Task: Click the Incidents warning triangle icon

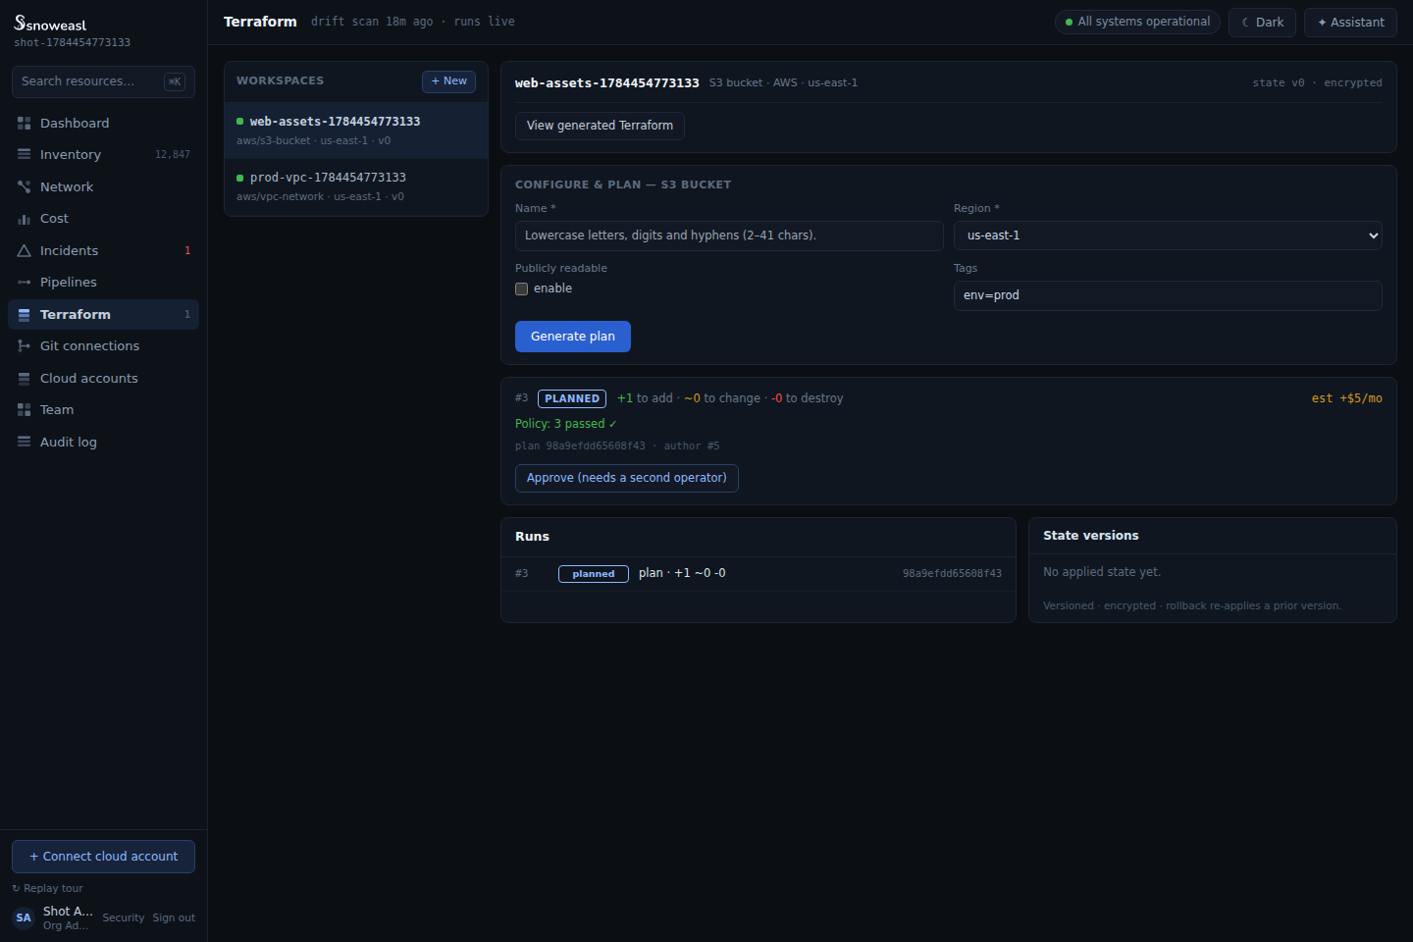Action: (x=24, y=250)
